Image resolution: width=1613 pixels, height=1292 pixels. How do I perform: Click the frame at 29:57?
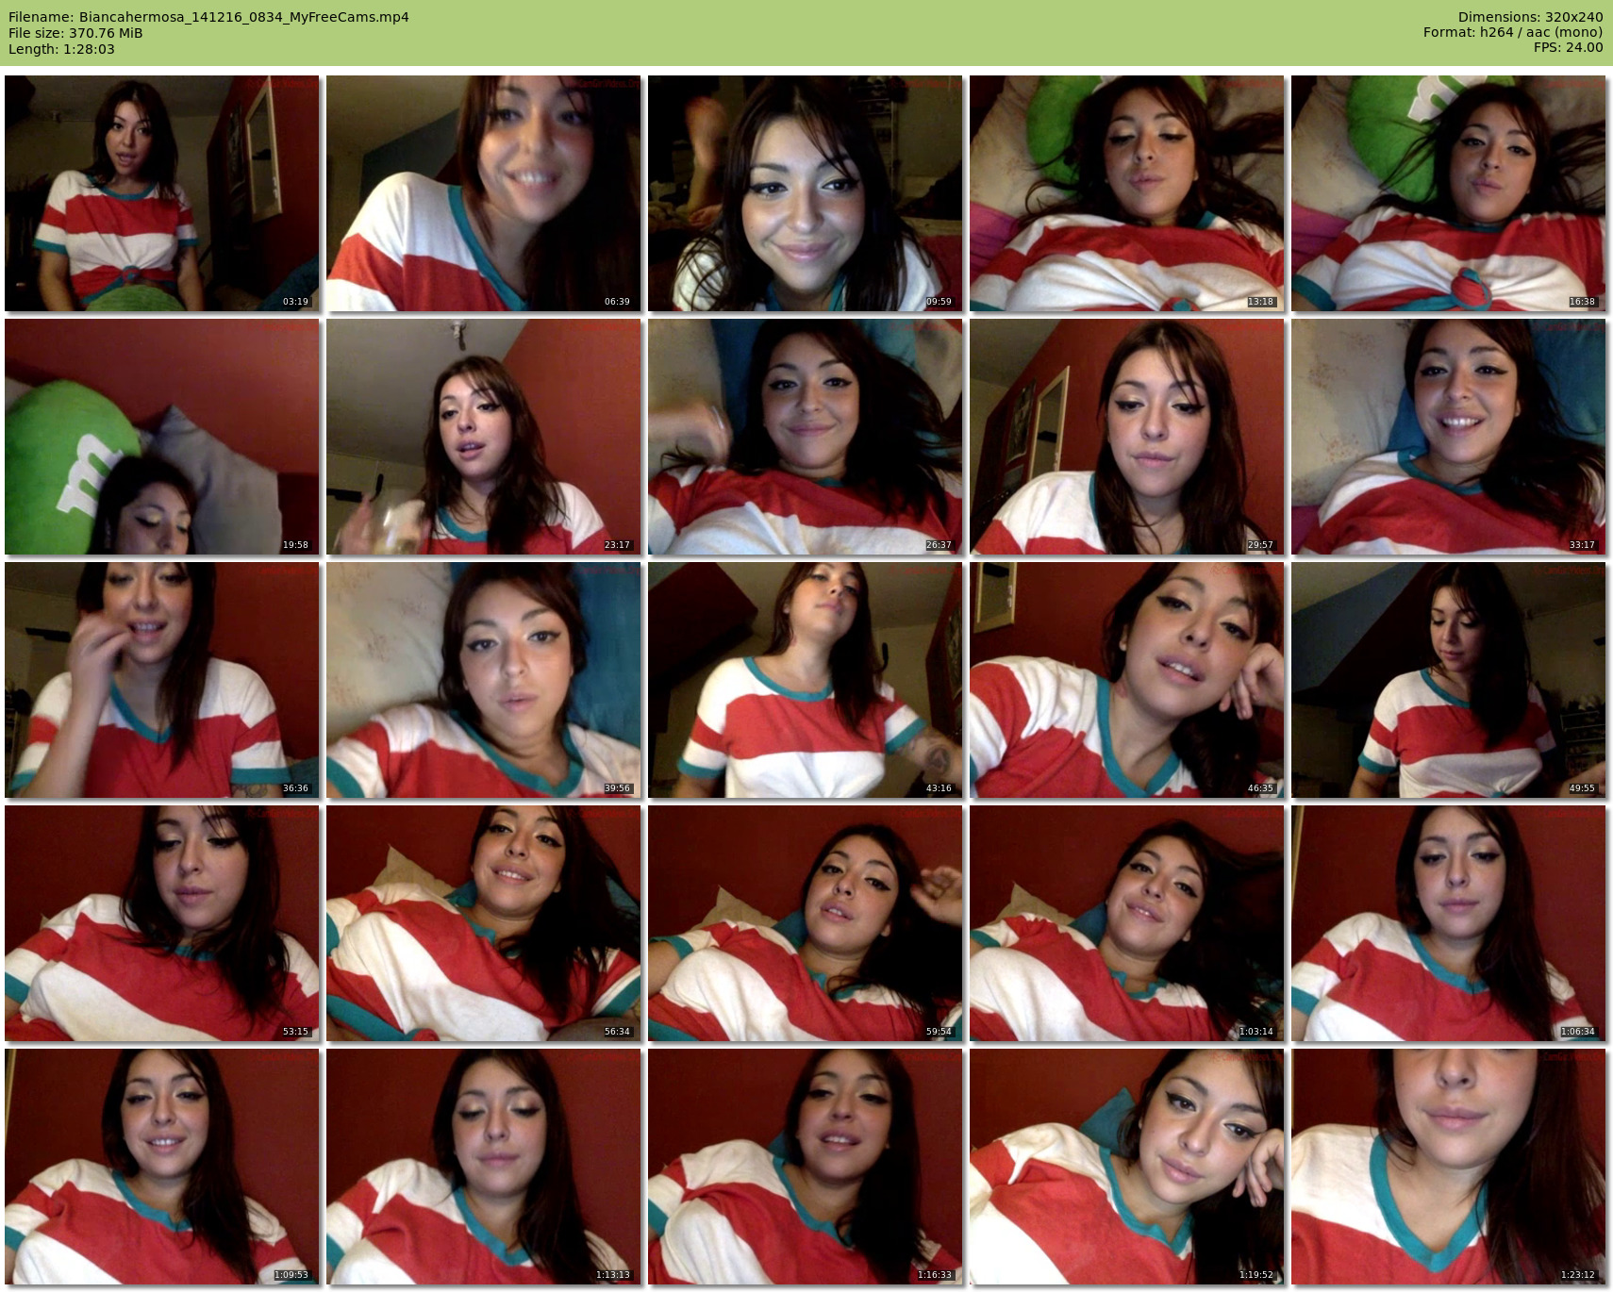pos(1126,437)
